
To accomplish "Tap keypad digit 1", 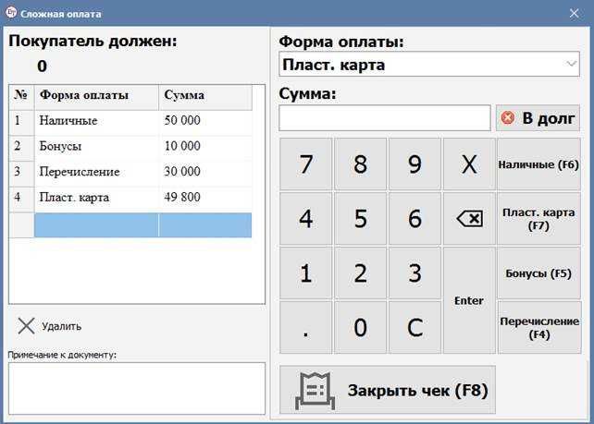I will click(305, 273).
